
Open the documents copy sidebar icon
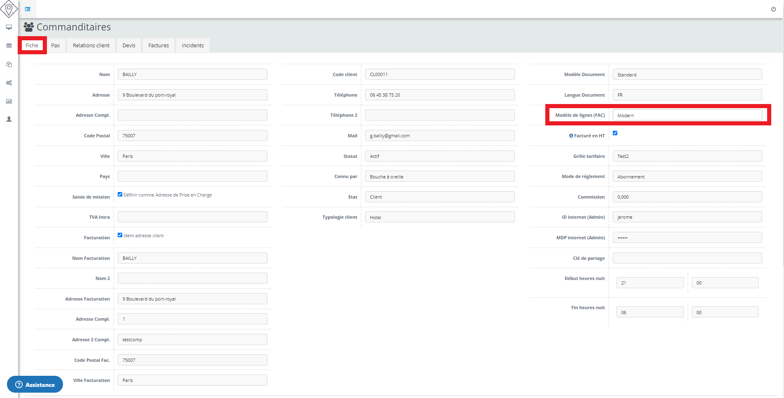(x=9, y=64)
